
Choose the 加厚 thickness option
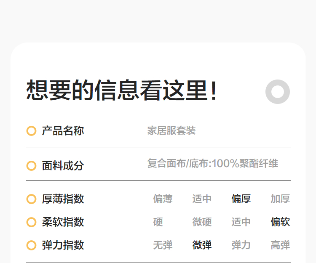[x=280, y=199]
